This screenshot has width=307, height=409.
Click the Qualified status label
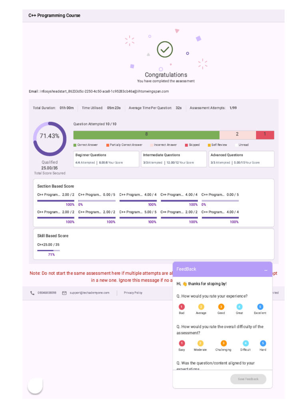coord(50,162)
